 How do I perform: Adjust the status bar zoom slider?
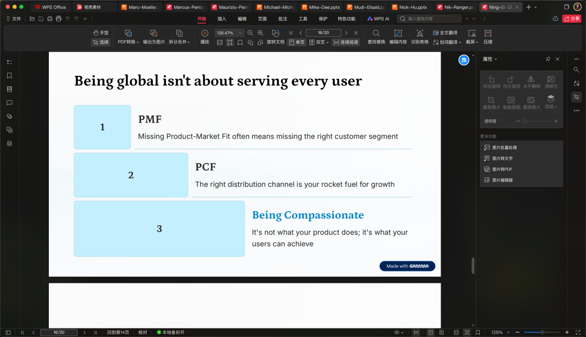coord(542,332)
